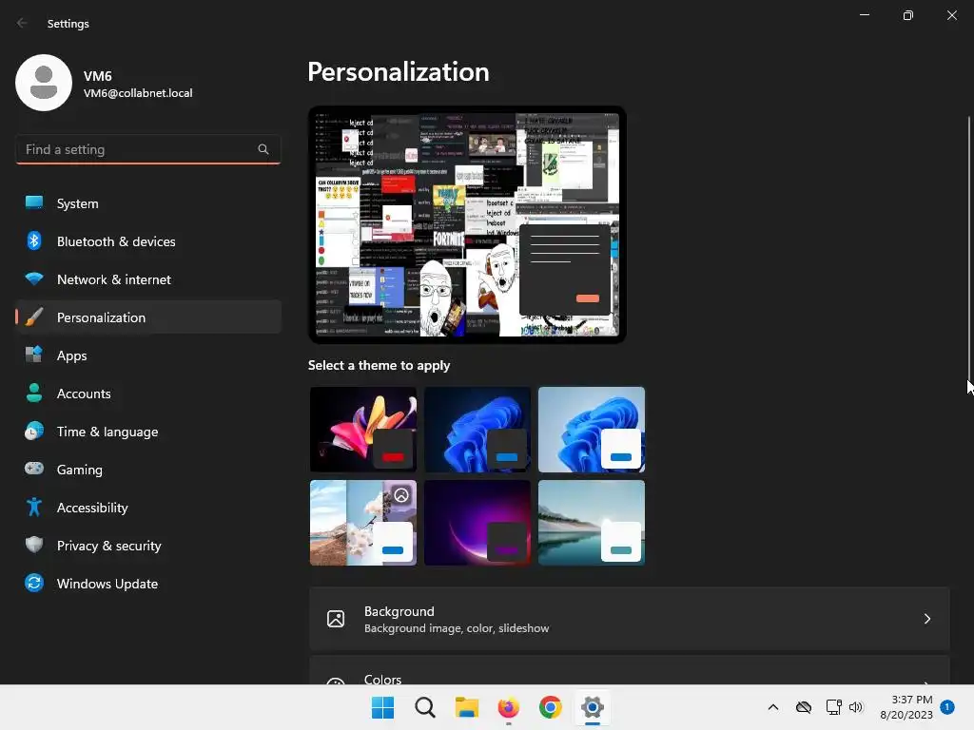Click the volume speaker tray icon

click(856, 707)
